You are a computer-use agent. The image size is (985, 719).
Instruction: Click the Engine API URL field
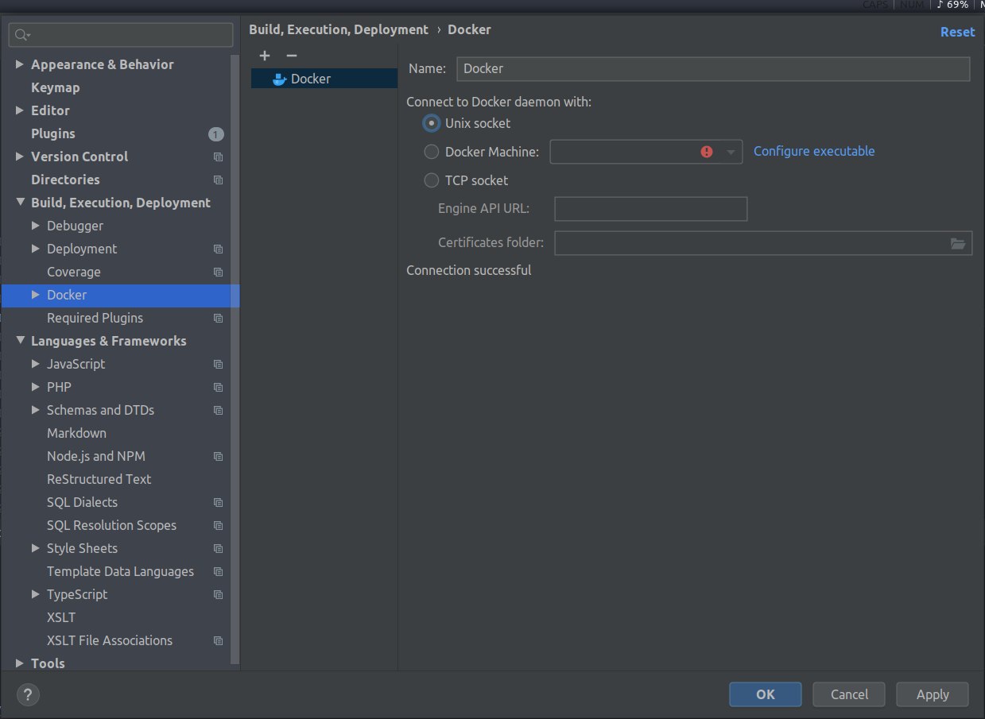point(650,209)
